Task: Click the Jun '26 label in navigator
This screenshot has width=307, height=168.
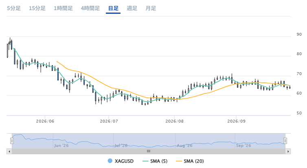Action: coord(61,146)
